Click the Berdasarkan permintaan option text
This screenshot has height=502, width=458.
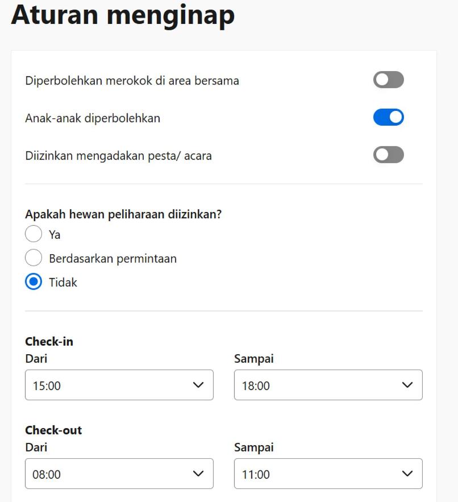(x=113, y=259)
